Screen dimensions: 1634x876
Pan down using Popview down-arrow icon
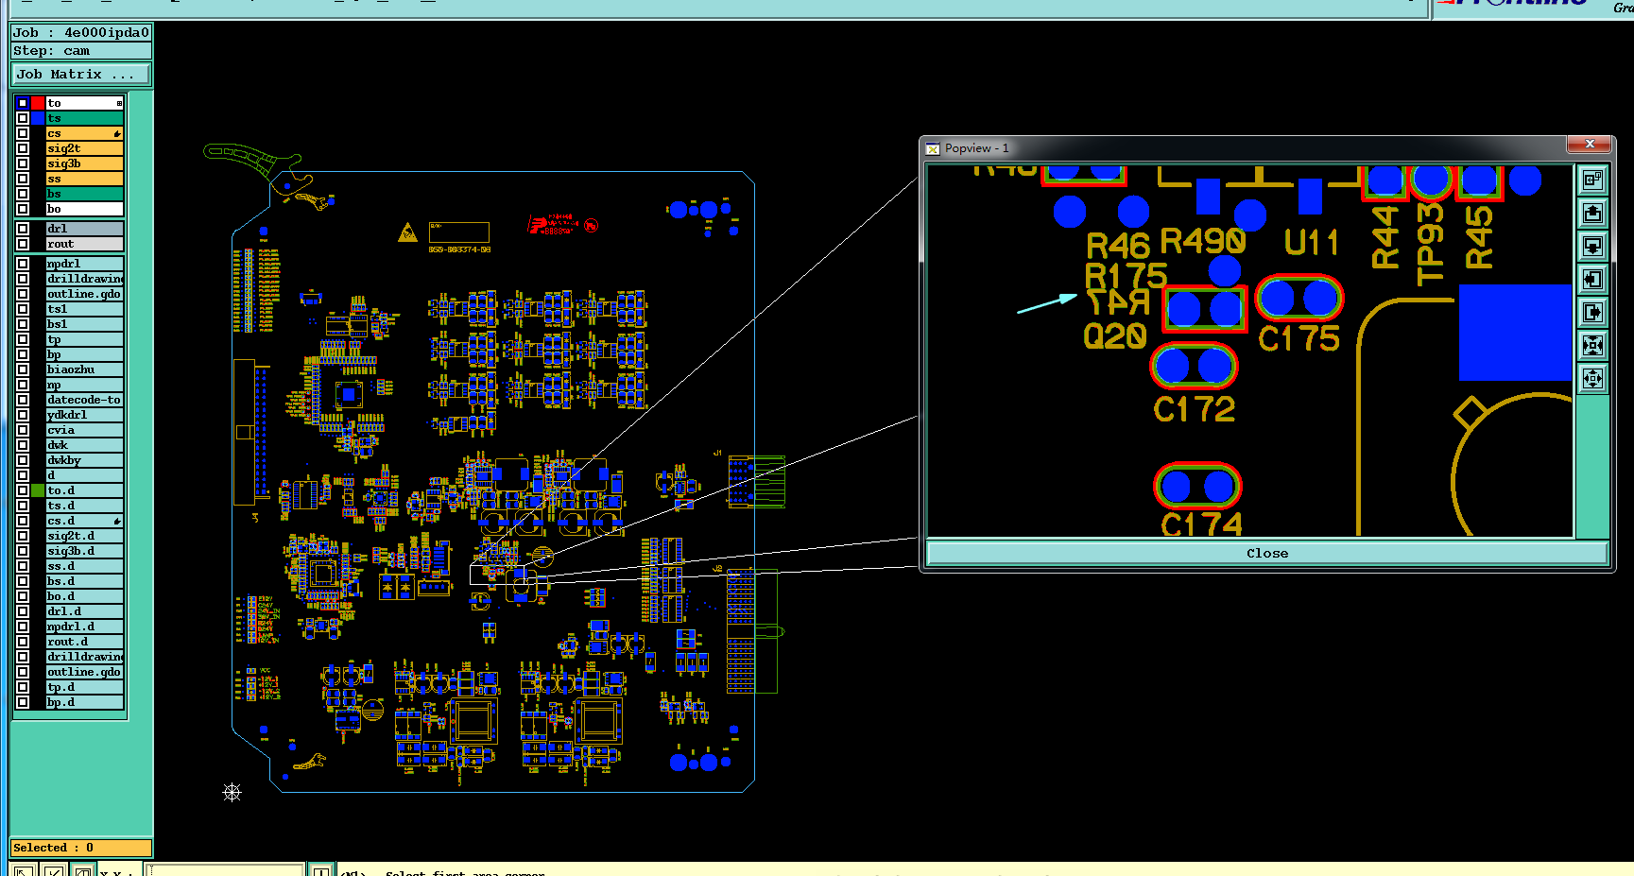tap(1592, 246)
